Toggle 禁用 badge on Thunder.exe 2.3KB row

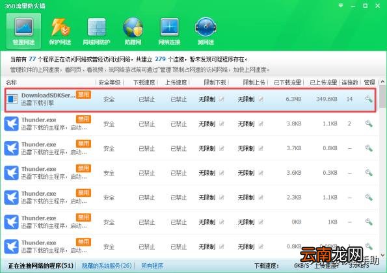coord(83,193)
